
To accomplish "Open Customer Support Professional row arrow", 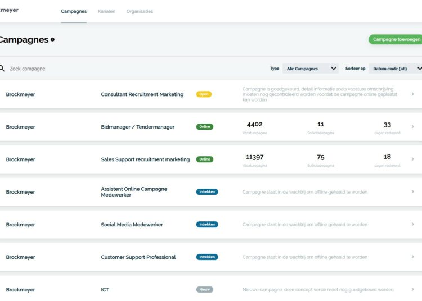I will point(412,257).
